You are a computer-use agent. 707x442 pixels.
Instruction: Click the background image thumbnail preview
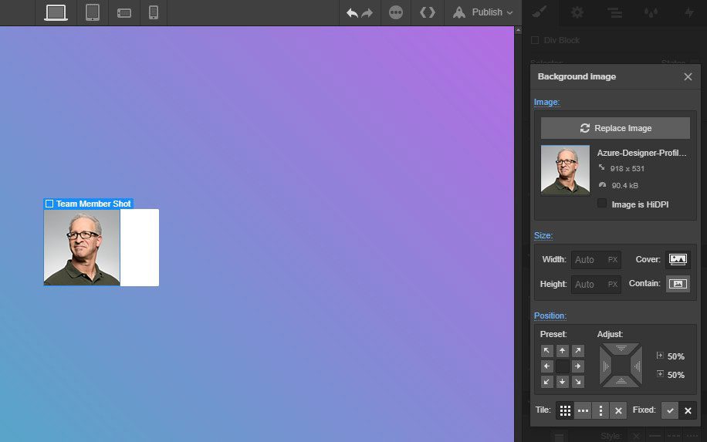click(x=565, y=170)
